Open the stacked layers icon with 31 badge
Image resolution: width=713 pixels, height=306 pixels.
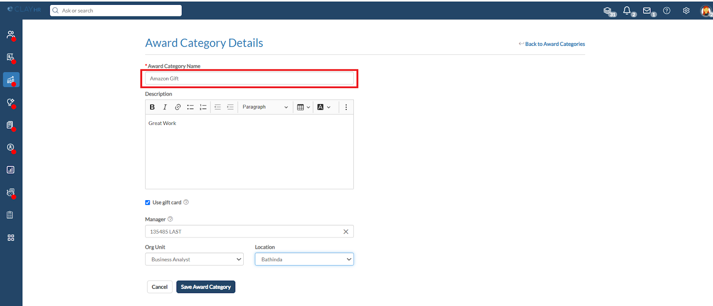click(x=608, y=11)
